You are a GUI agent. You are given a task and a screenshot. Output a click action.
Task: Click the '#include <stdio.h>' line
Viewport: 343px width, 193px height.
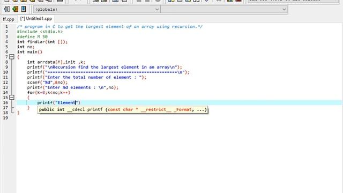coord(40,32)
